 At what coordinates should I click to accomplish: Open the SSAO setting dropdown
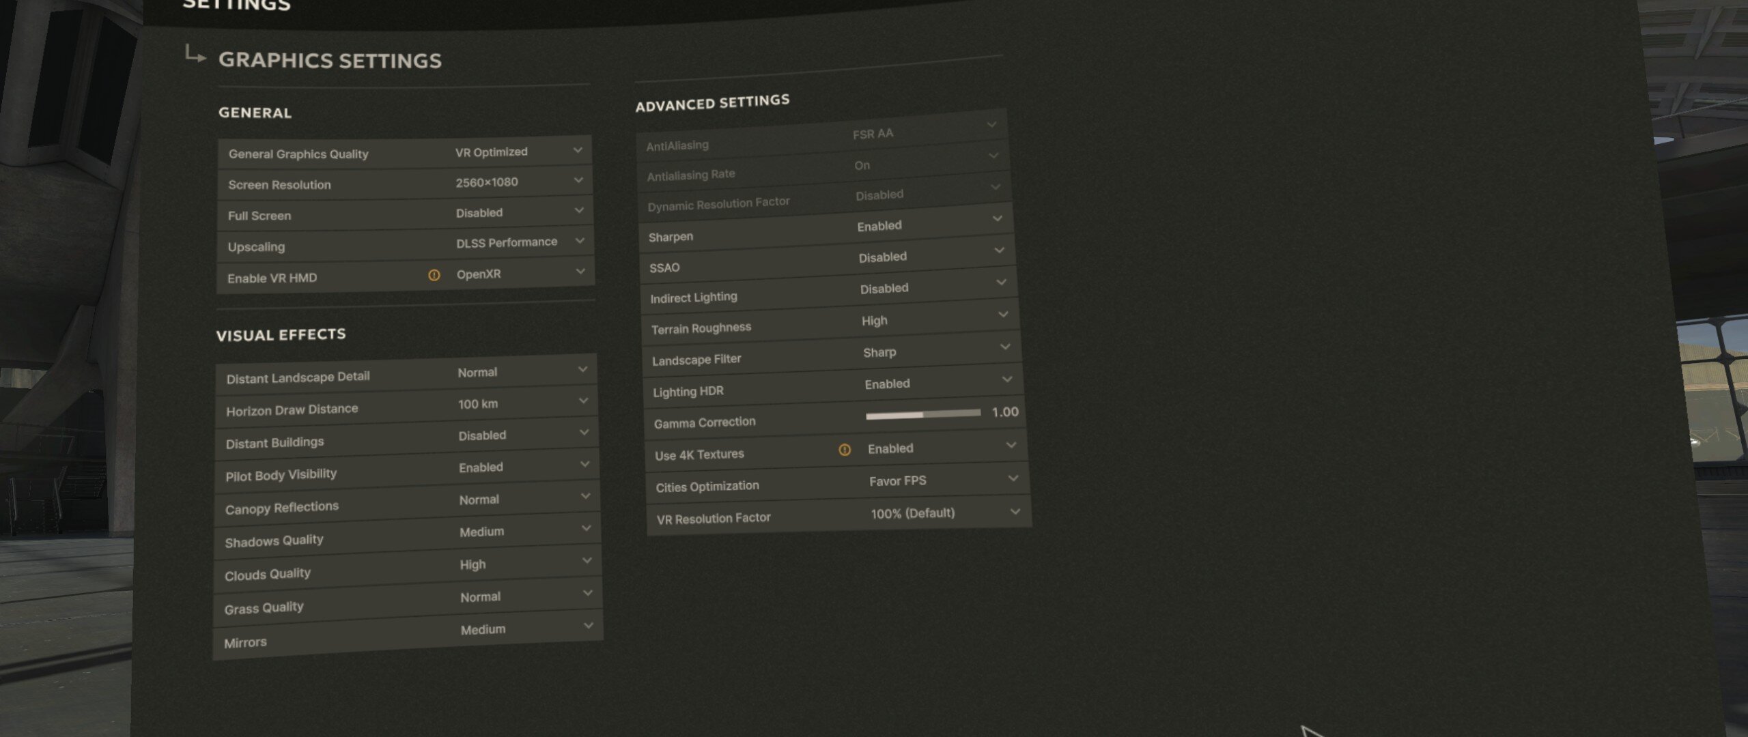933,255
